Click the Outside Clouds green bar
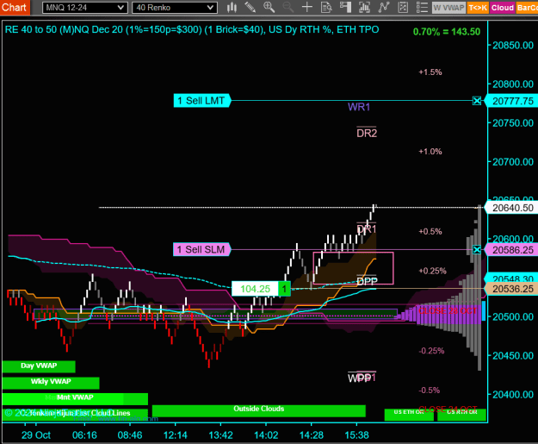Image resolution: width=538 pixels, height=444 pixels. [259, 410]
